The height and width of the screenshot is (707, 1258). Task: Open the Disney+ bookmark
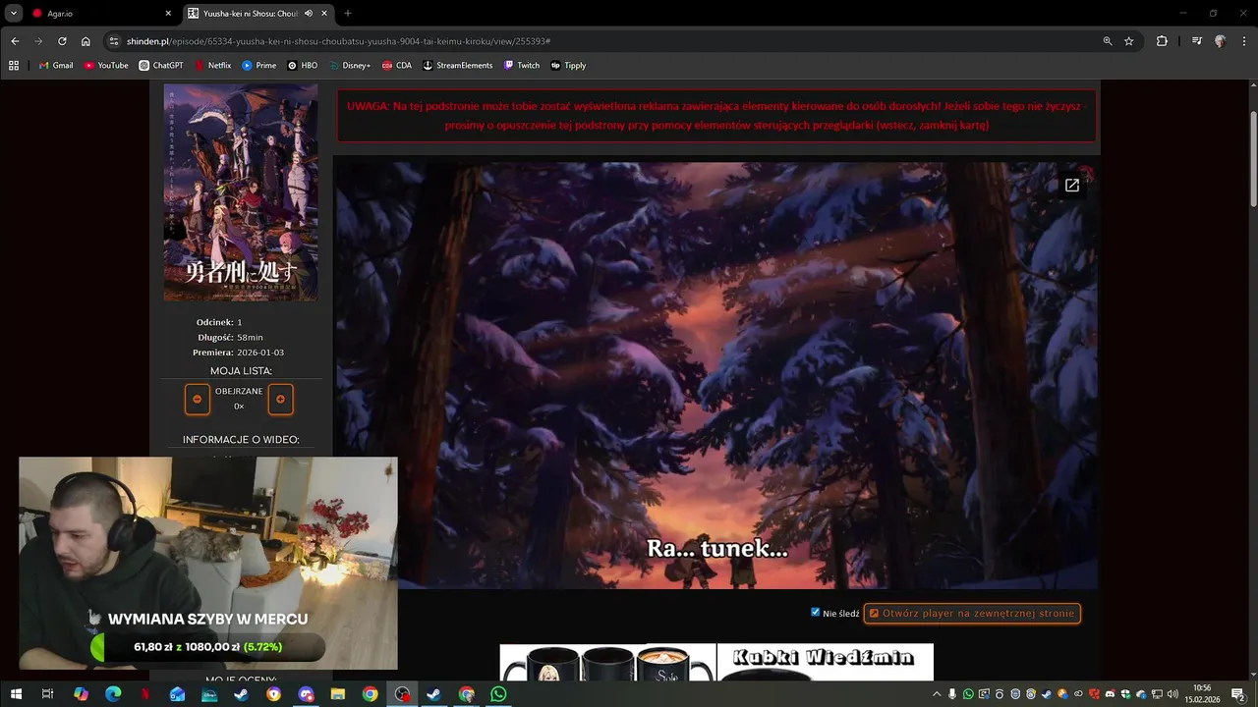click(349, 66)
